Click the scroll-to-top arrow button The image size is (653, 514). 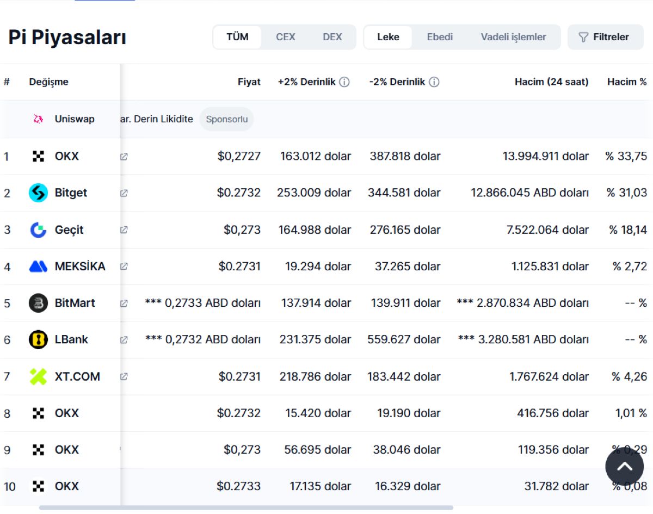[625, 467]
